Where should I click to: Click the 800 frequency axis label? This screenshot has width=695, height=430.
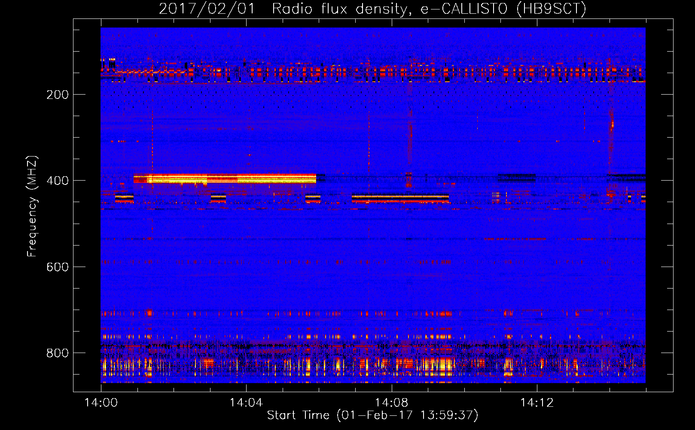58,353
